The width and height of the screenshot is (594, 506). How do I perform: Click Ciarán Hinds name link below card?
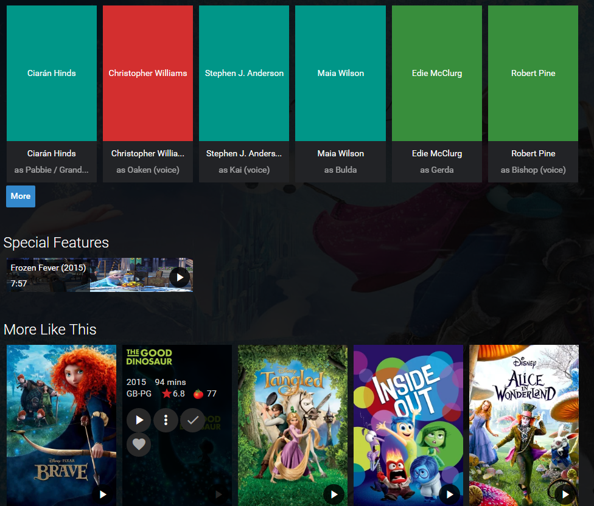tap(52, 154)
